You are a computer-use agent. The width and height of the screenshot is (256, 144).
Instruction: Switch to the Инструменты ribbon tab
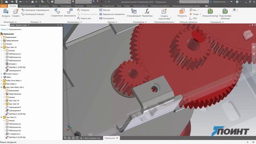[x=93, y=6]
